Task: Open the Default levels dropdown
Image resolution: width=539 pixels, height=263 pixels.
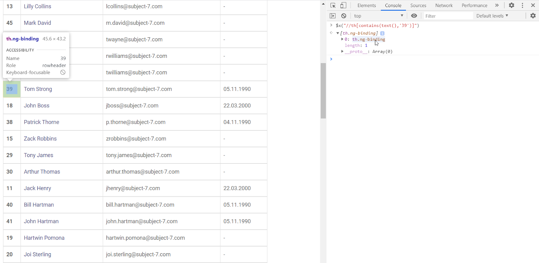Action: 492,16
